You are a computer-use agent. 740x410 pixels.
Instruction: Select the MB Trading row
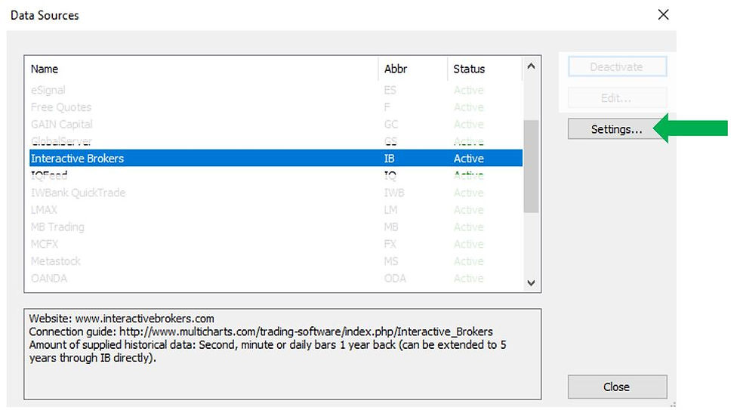pyautogui.click(x=276, y=227)
